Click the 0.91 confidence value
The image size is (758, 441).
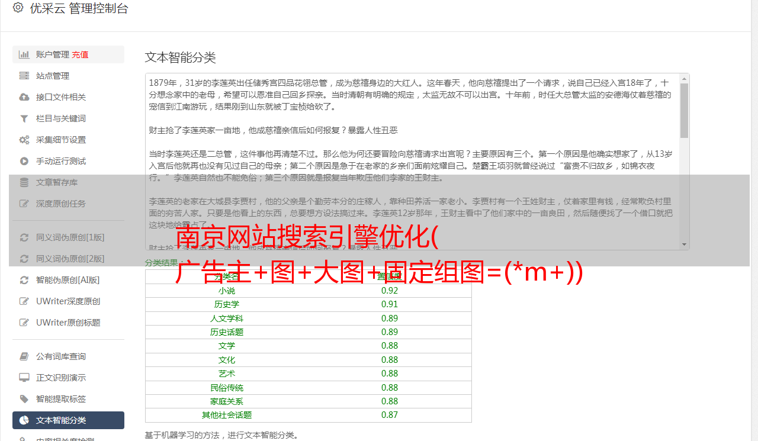click(390, 304)
